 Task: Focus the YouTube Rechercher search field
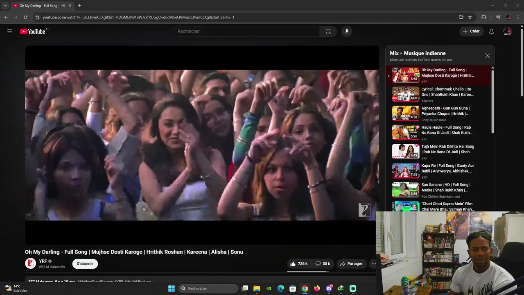247,31
